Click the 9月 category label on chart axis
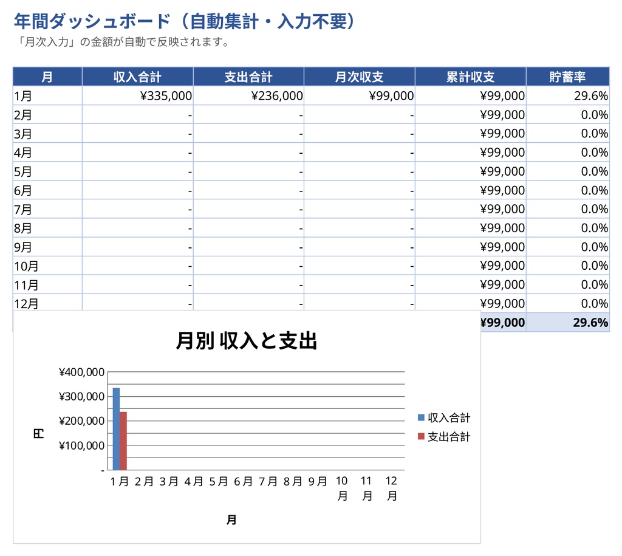 317,481
